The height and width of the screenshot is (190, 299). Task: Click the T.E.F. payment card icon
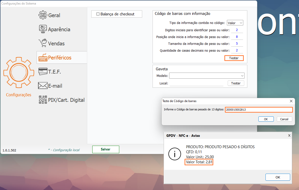click(x=42, y=71)
